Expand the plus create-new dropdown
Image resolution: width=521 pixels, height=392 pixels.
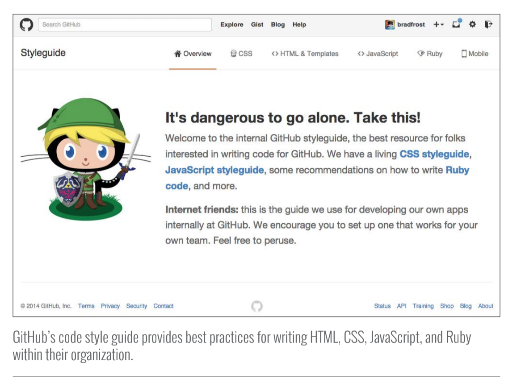(438, 24)
